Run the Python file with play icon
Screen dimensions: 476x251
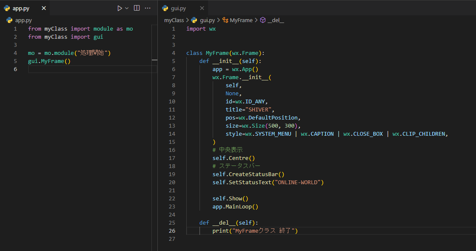(120, 8)
